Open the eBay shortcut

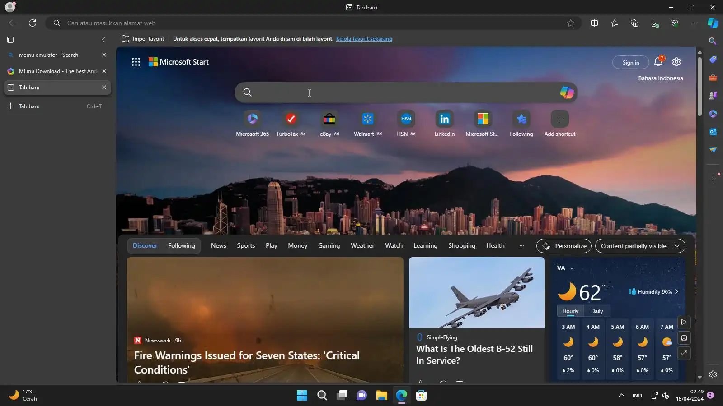329,123
